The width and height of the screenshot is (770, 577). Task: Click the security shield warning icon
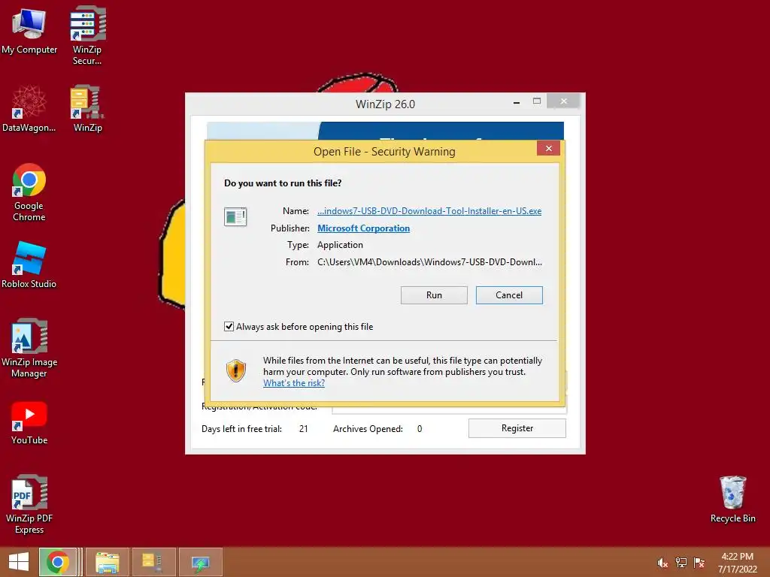coord(235,370)
